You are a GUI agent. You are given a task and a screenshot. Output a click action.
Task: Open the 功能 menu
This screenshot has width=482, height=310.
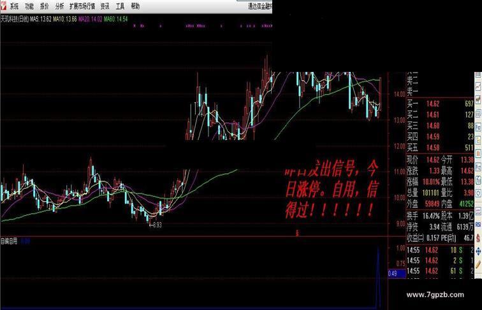click(29, 6)
